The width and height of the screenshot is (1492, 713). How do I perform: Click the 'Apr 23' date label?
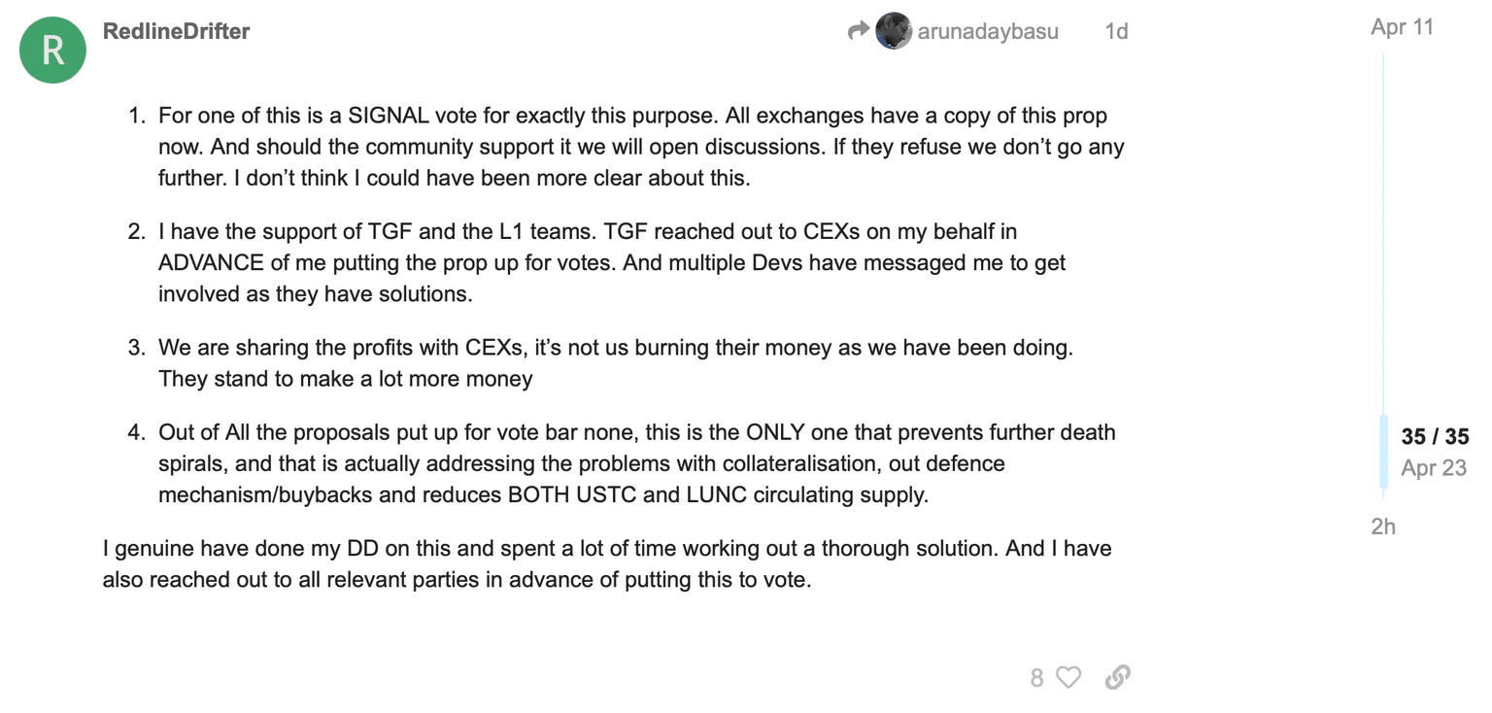tap(1433, 467)
